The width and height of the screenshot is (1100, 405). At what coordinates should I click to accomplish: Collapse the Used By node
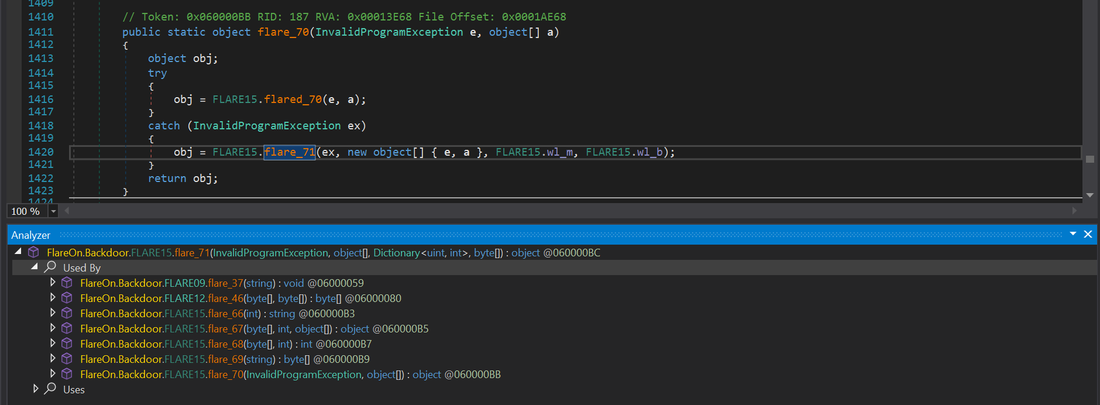(x=35, y=267)
